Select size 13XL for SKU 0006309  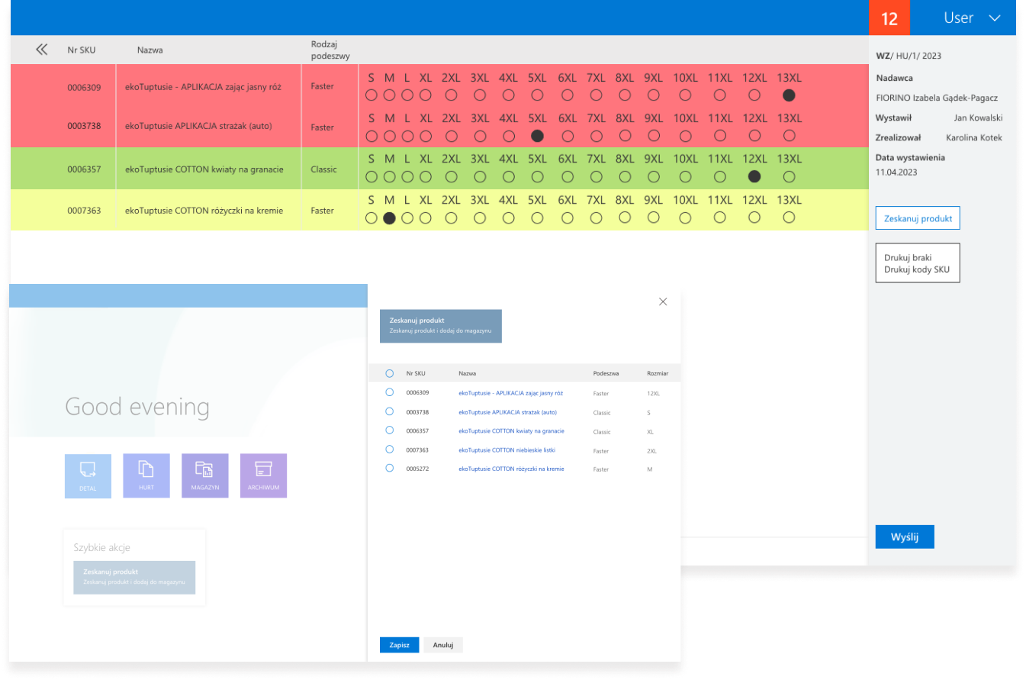coord(789,95)
